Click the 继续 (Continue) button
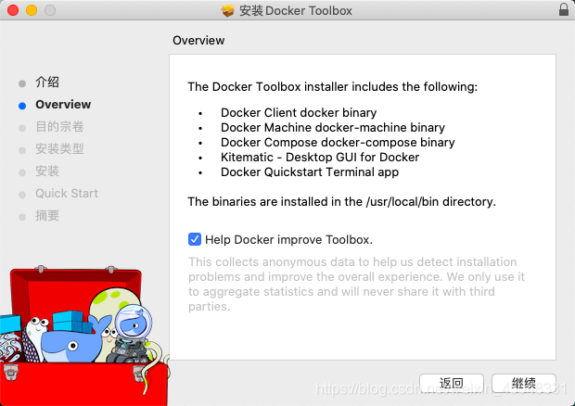The height and width of the screenshot is (406, 575). pyautogui.click(x=524, y=383)
